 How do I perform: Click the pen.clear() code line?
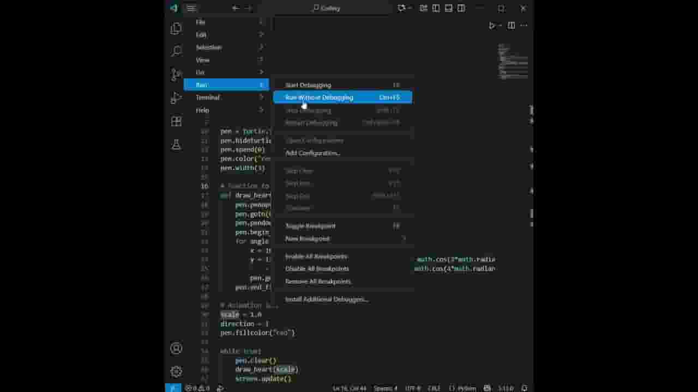pos(256,360)
